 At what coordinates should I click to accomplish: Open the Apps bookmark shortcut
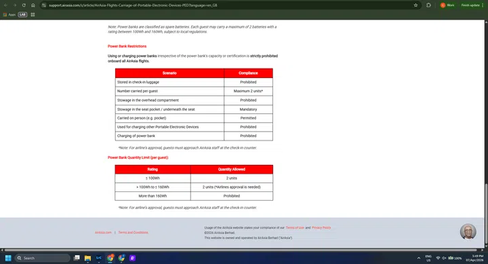pyautogui.click(x=9, y=15)
